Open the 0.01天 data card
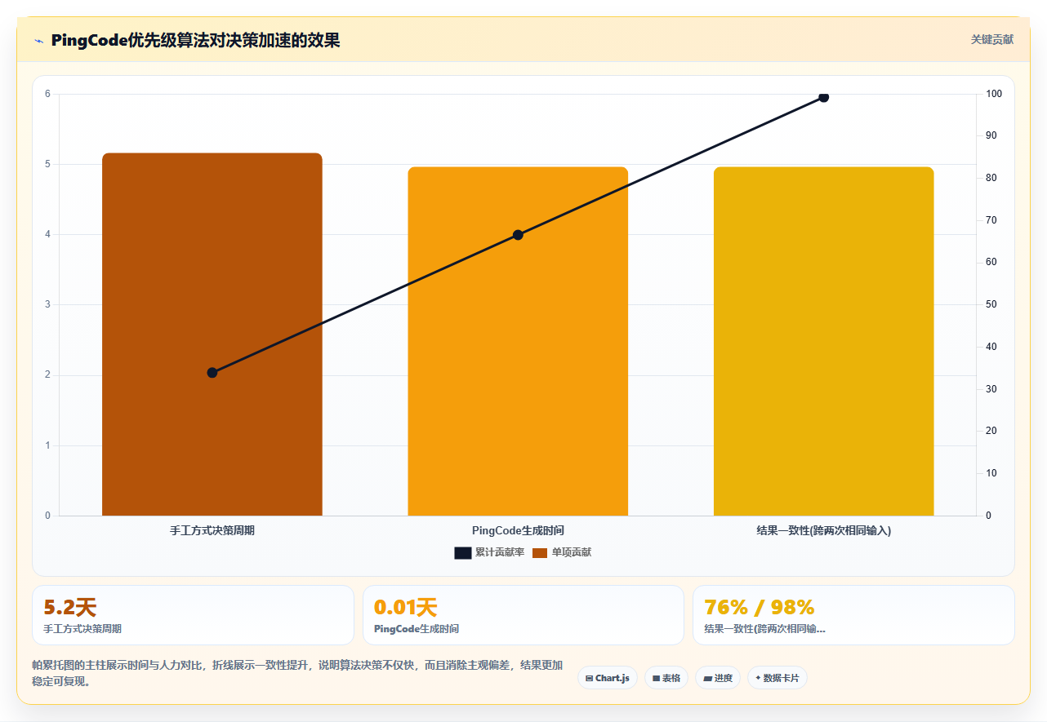The height and width of the screenshot is (722, 1047). 523,615
